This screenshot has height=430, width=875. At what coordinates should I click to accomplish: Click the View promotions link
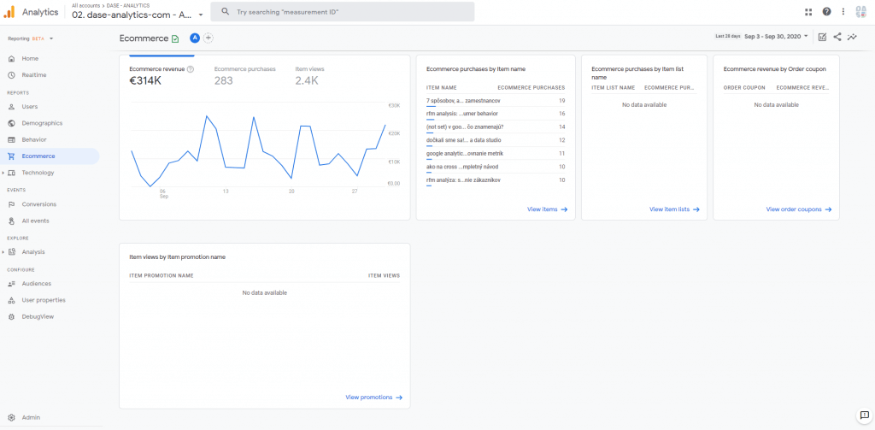point(373,398)
